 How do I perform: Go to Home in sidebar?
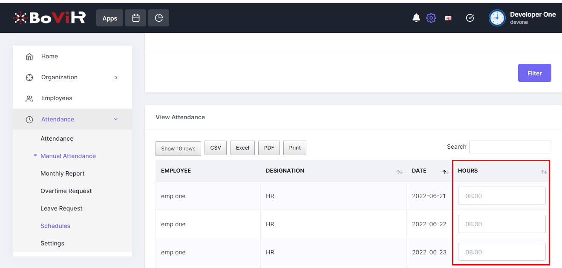click(49, 56)
